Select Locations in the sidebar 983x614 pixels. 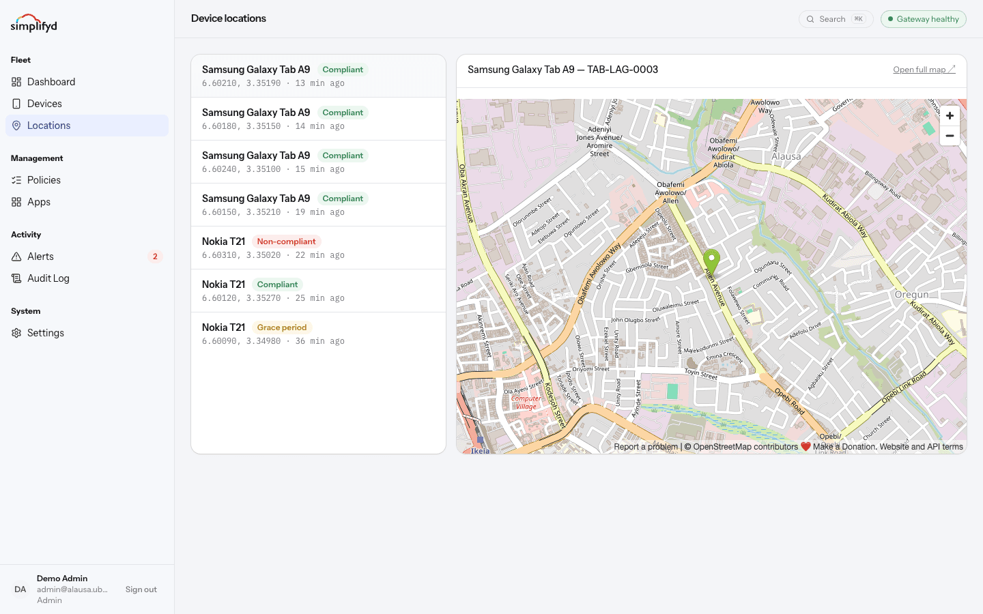click(x=87, y=126)
